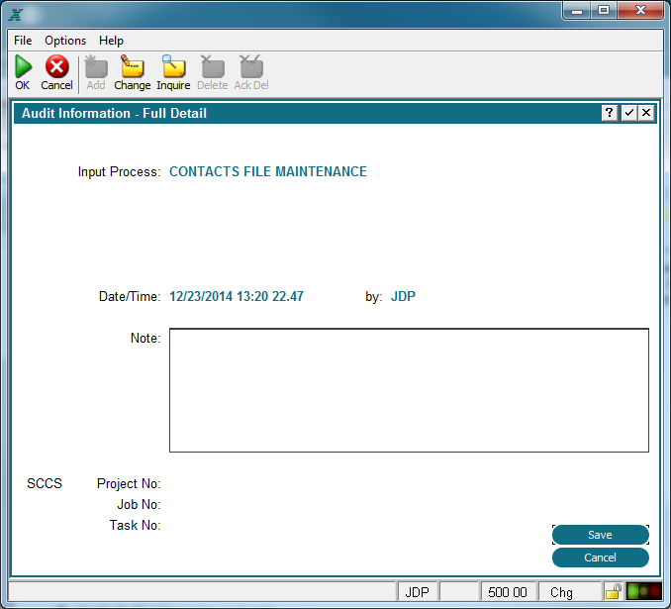Click the checkmark icon in panel header
This screenshot has height=609, width=671.
tap(628, 113)
